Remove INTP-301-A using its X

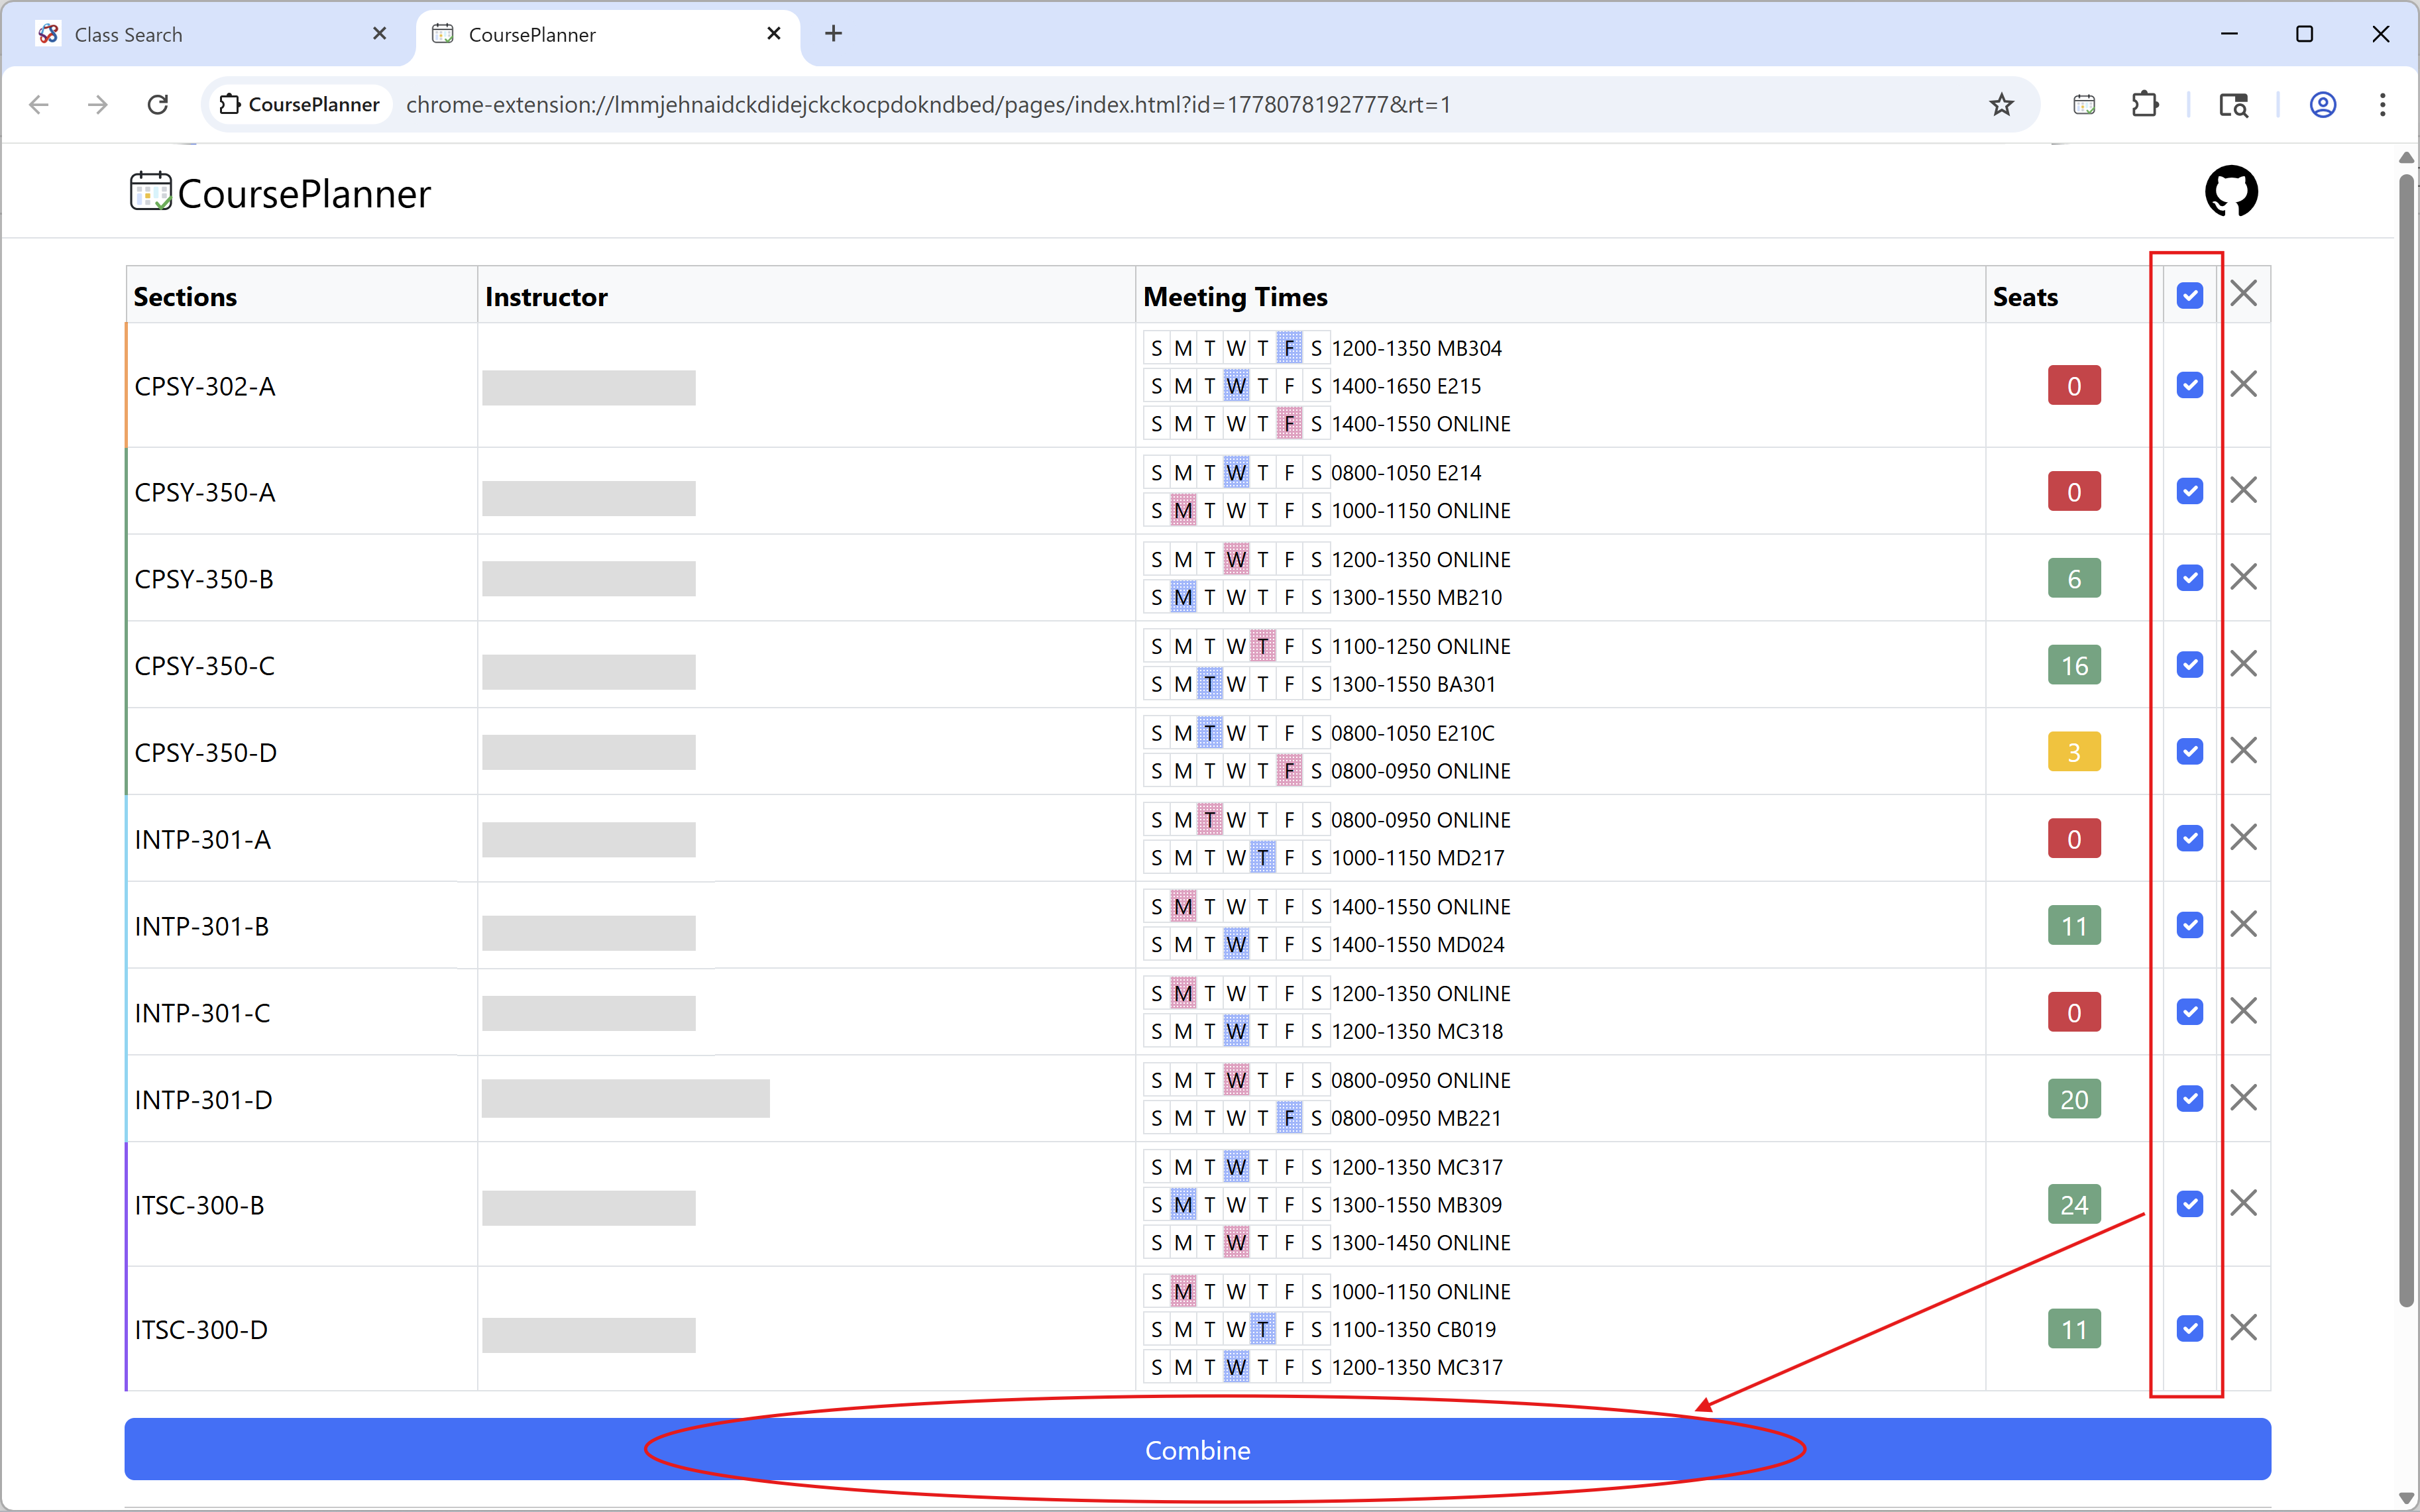pos(2243,838)
